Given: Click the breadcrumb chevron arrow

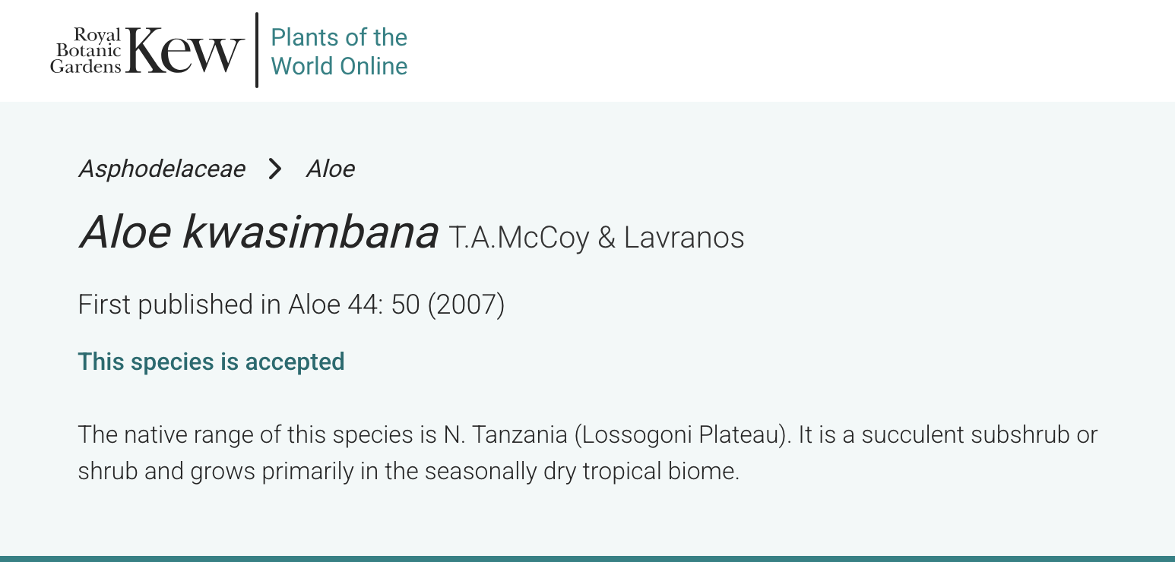Looking at the screenshot, I should pyautogui.click(x=275, y=169).
